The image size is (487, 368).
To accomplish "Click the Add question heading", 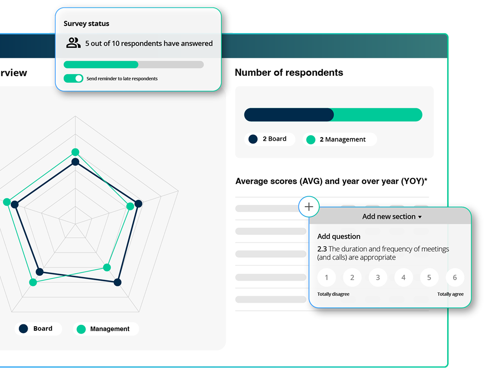I will [x=338, y=237].
